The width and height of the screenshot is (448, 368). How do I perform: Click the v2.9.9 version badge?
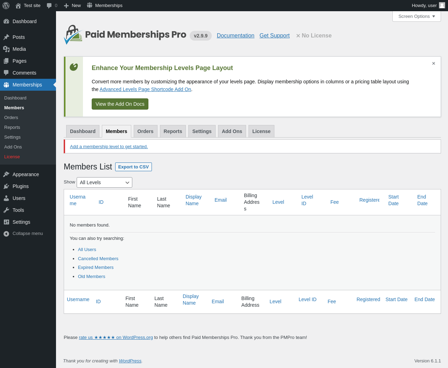(201, 36)
